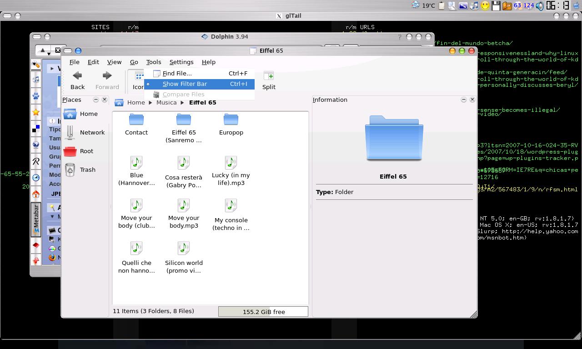The height and width of the screenshot is (349, 582).
Task: Close the Information panel
Action: point(472,100)
